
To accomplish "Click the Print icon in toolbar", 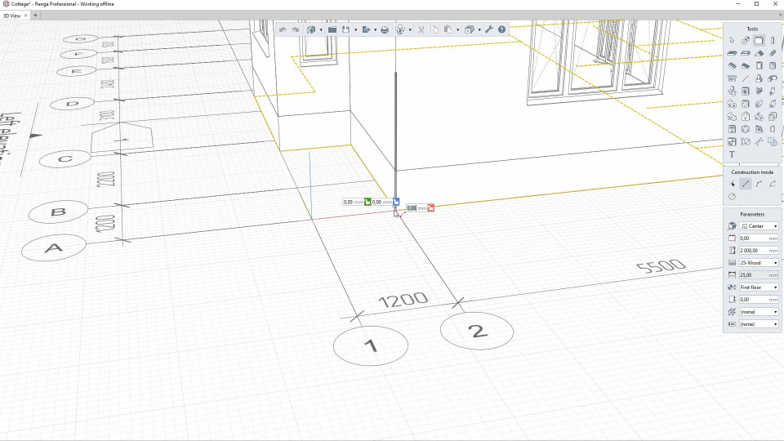I will click(385, 29).
